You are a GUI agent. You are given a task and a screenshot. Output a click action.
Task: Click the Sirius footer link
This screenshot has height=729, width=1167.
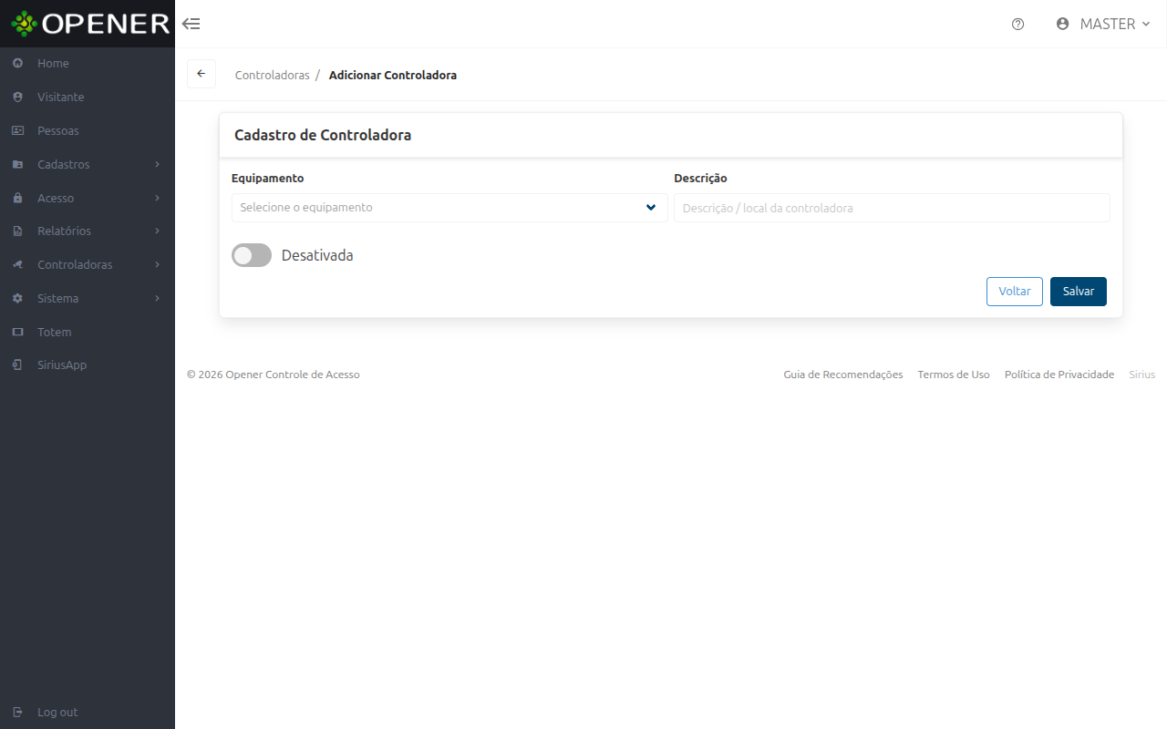1142,375
